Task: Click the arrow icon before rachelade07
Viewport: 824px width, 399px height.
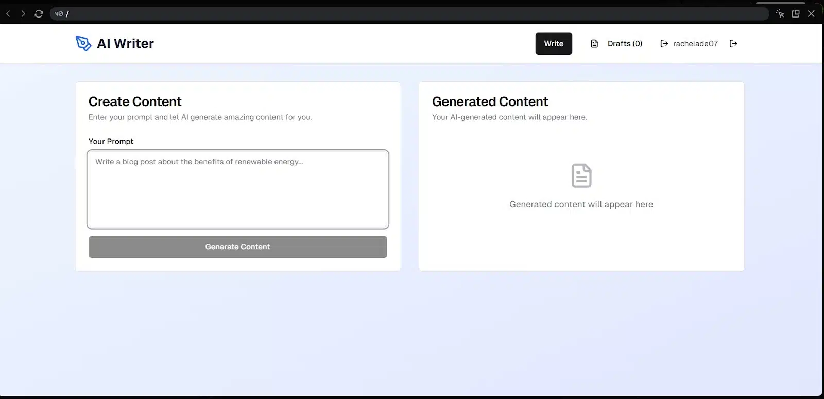Action: tap(664, 44)
